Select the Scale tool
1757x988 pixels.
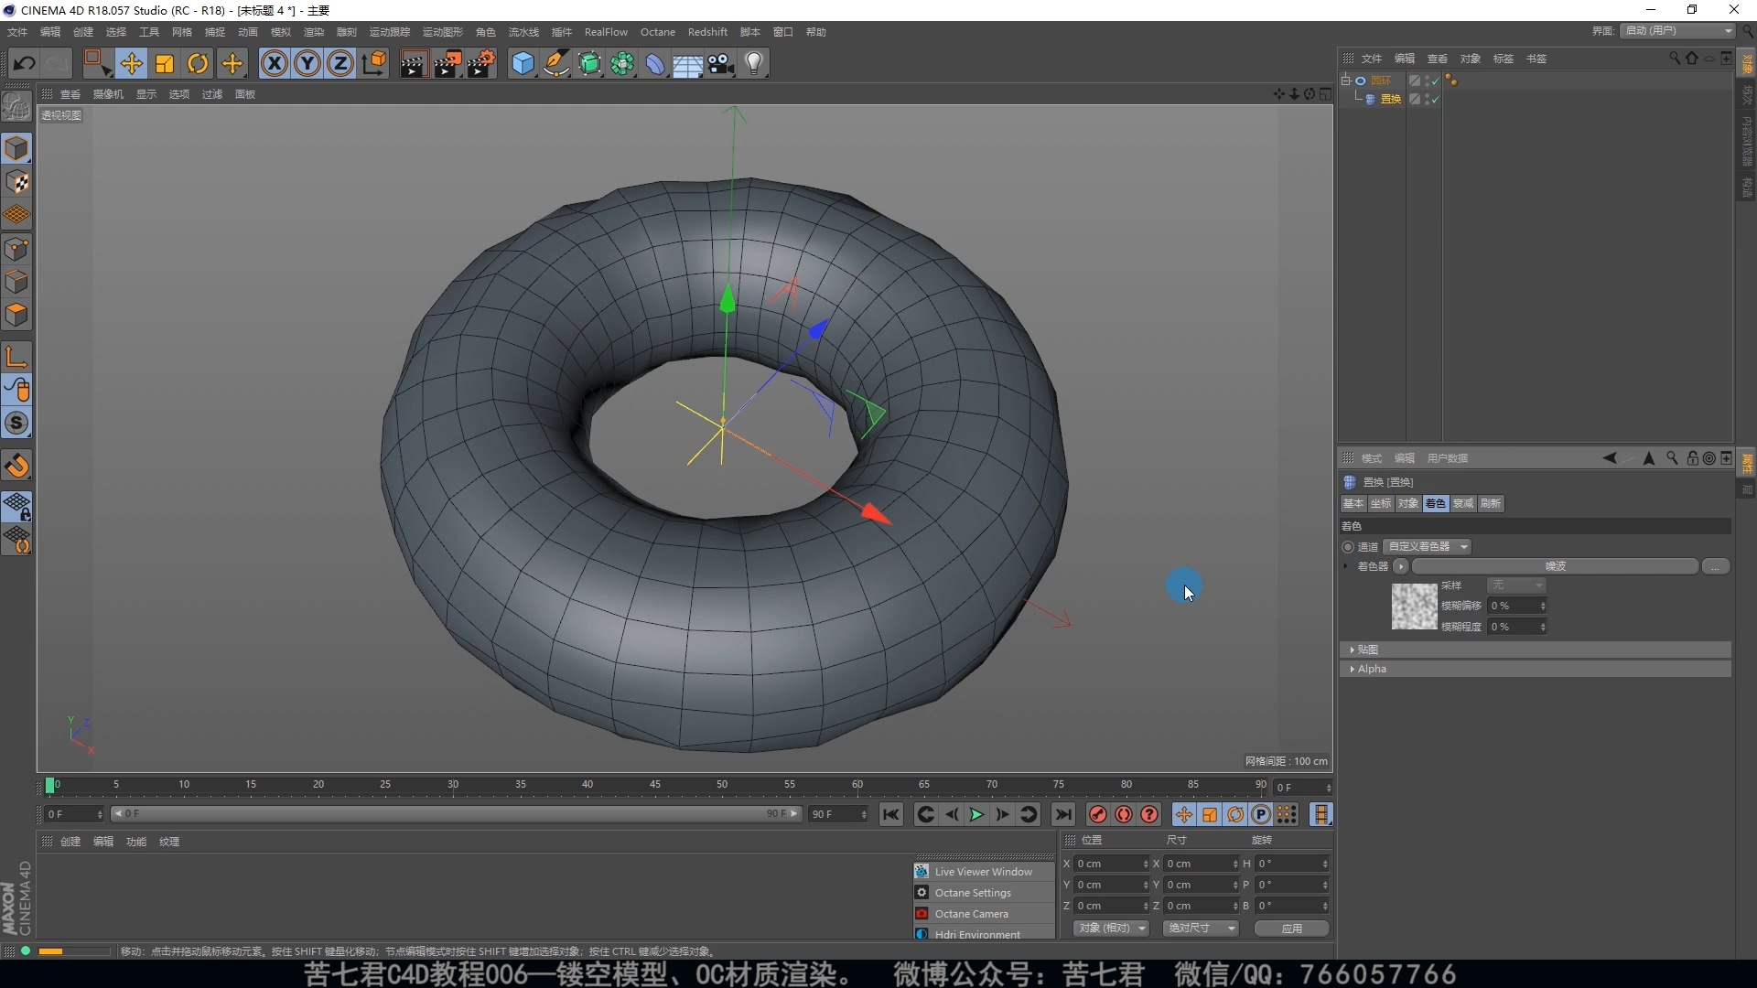coord(165,63)
